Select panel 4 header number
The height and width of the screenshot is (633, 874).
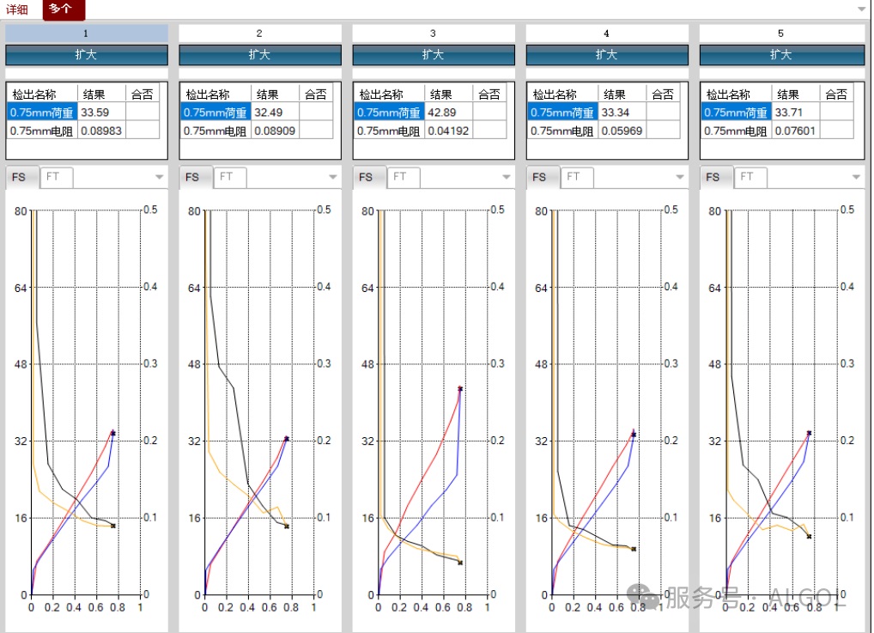click(606, 33)
